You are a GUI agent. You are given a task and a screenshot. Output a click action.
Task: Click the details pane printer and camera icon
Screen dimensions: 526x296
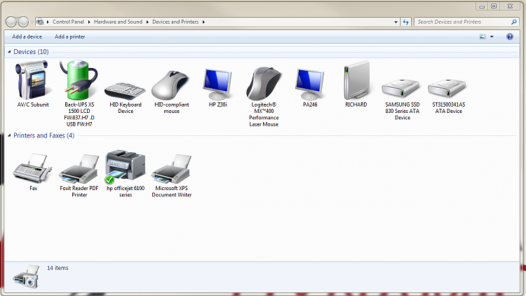[26, 276]
